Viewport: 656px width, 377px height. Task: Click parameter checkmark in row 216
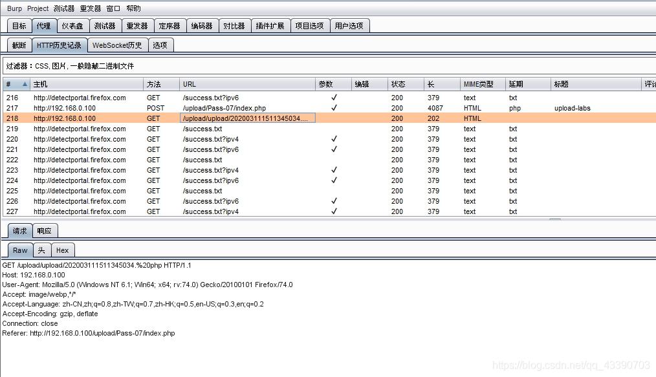pyautogui.click(x=334, y=98)
